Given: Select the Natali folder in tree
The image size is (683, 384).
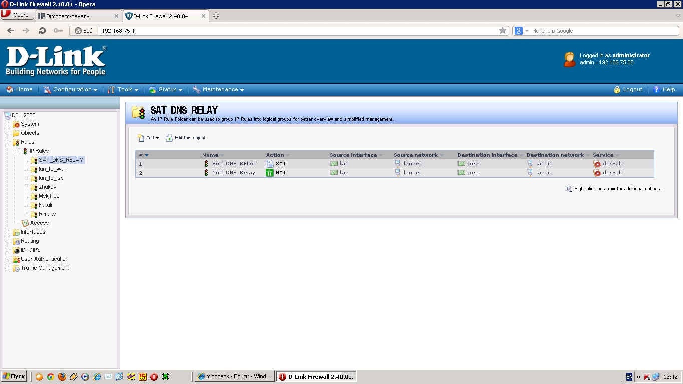Looking at the screenshot, I should pos(45,205).
